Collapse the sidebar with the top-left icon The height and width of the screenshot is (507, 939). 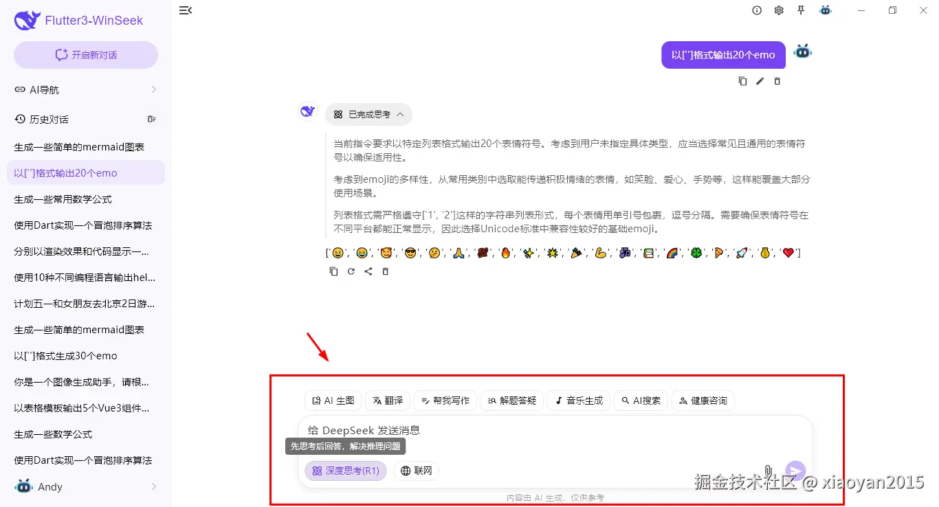(x=185, y=10)
